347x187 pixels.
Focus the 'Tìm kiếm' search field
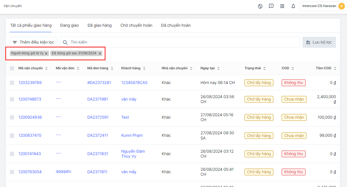181,42
